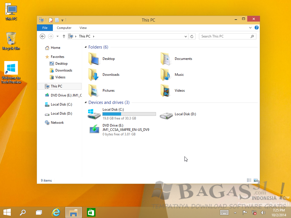Select the Downloads folder icon
This screenshot has width=291, height=218.
pos(93,75)
